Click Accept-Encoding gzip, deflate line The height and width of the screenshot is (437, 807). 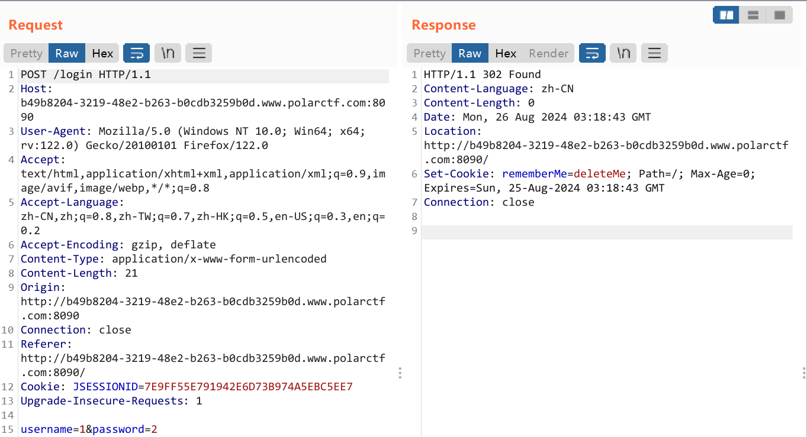118,245
